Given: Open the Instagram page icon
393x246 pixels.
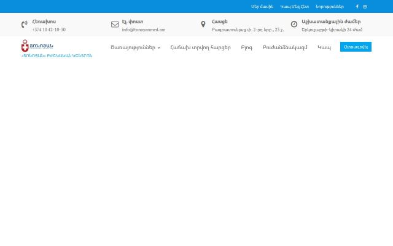Looking at the screenshot, I should pos(365,7).
